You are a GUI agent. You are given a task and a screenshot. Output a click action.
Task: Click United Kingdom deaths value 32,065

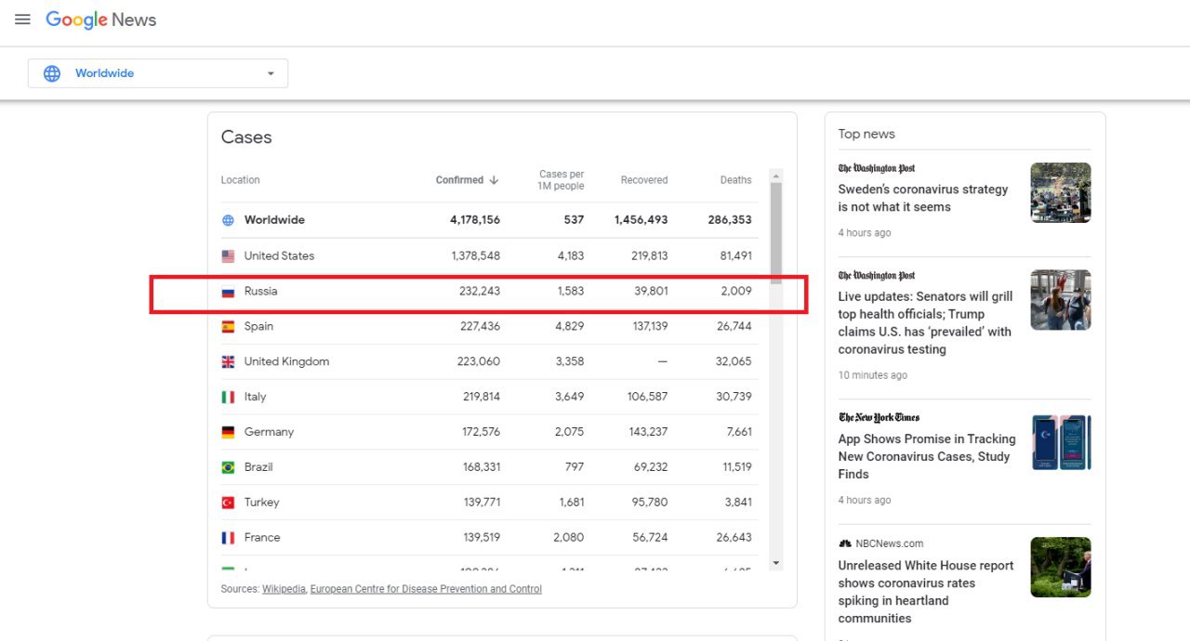click(734, 361)
